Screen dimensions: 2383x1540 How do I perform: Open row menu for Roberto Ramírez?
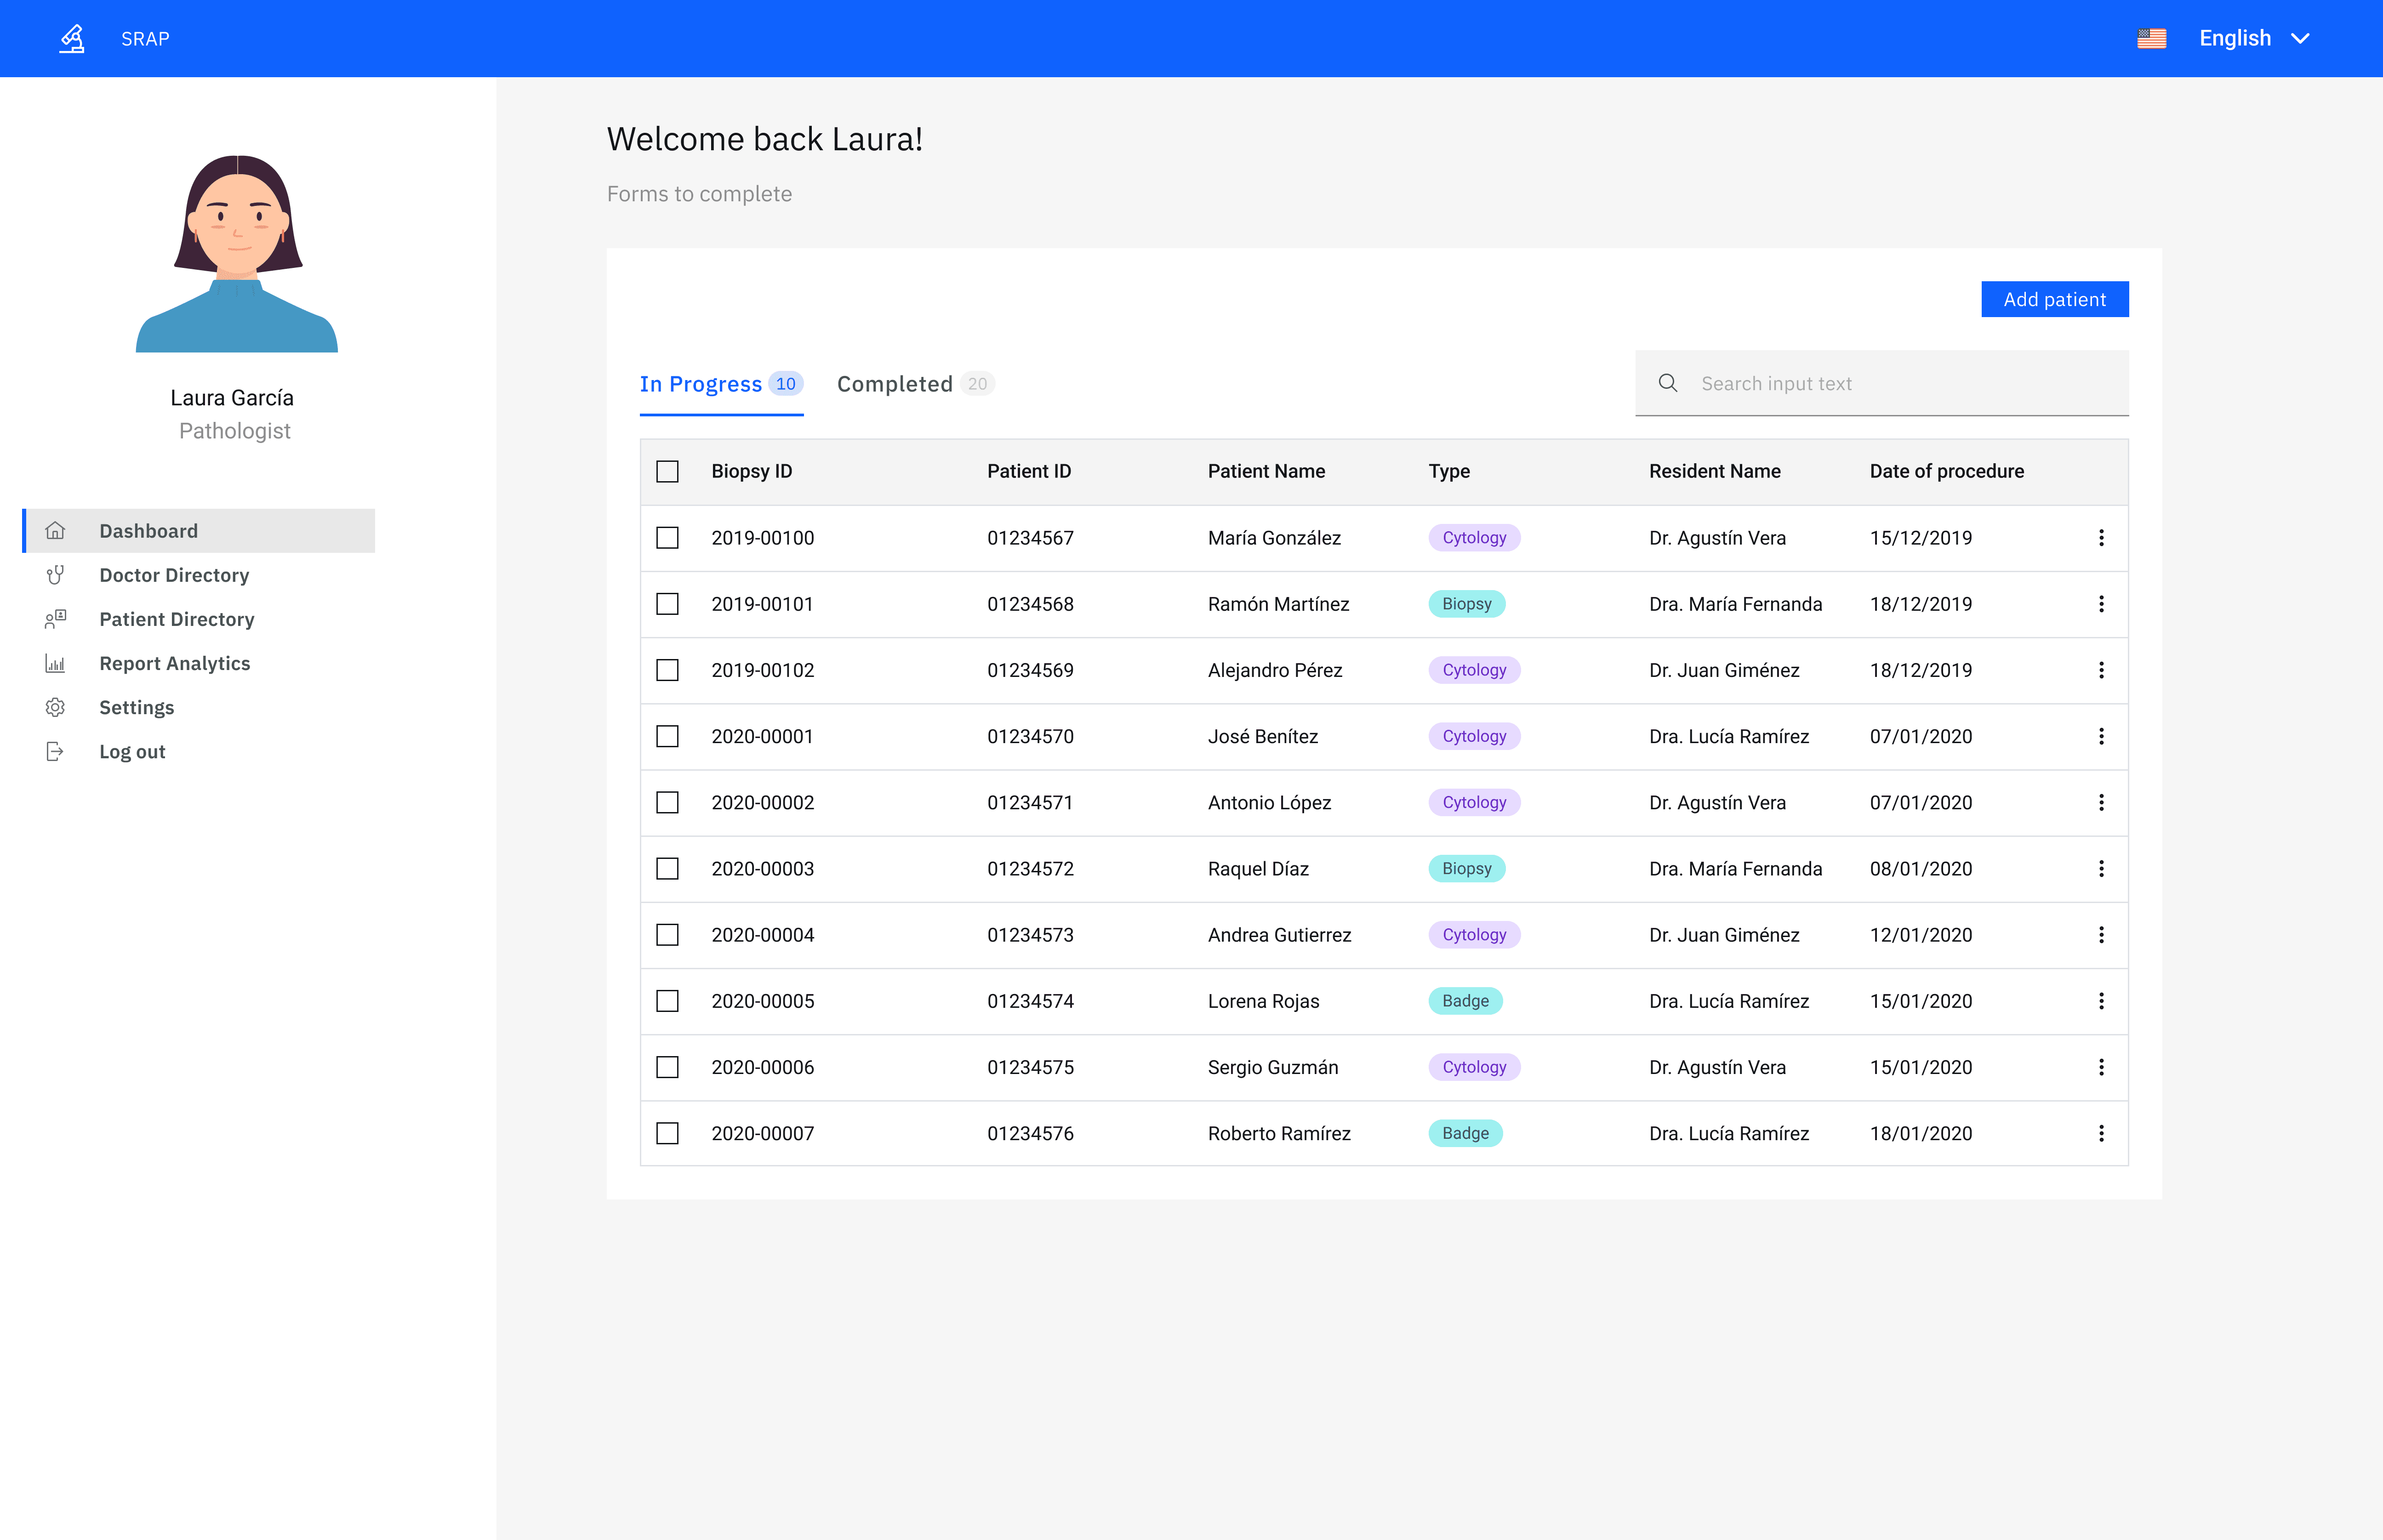(x=2101, y=1133)
